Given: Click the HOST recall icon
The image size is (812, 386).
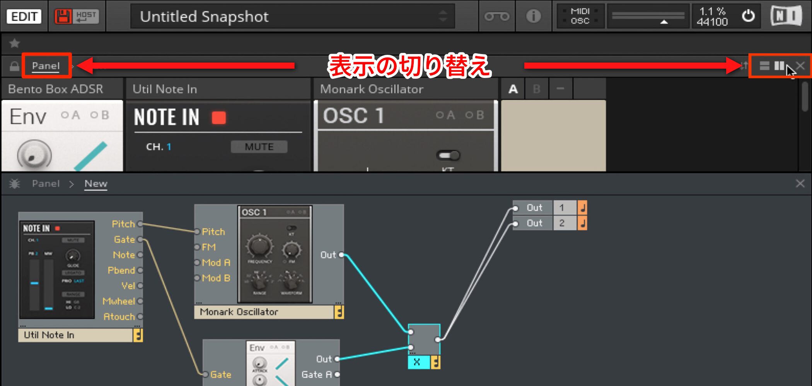Looking at the screenshot, I should pos(86,16).
